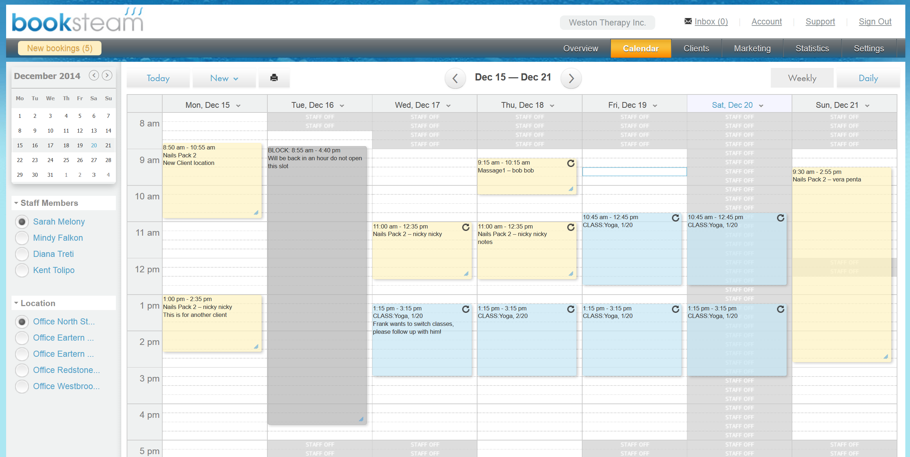This screenshot has height=457, width=910.
Task: Switch to the Statistics tab
Action: [x=812, y=49]
